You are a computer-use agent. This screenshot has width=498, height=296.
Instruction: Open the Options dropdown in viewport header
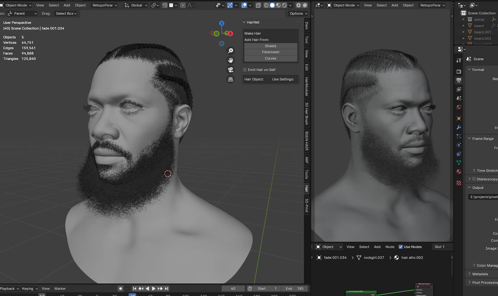298,14
